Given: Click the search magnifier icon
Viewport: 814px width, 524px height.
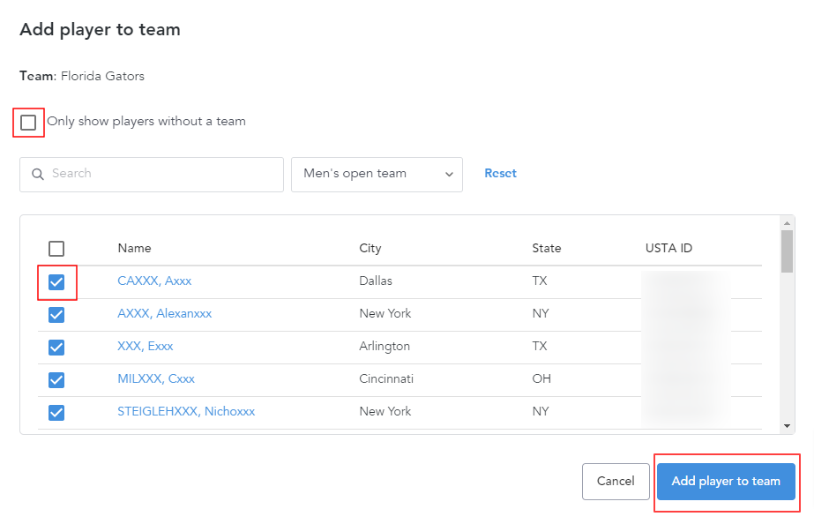Looking at the screenshot, I should [38, 174].
